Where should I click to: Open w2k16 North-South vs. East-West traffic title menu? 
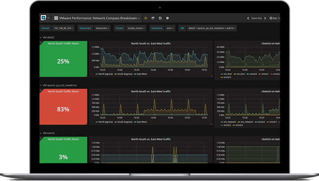(151, 139)
